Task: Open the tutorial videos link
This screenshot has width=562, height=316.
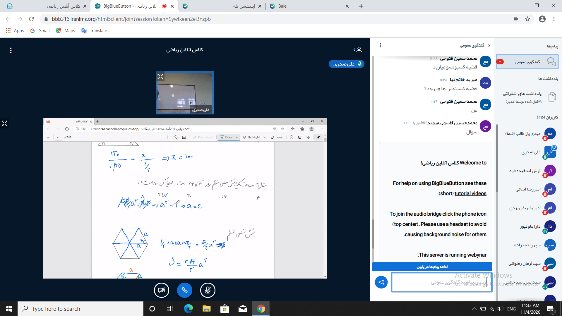Action: click(470, 193)
